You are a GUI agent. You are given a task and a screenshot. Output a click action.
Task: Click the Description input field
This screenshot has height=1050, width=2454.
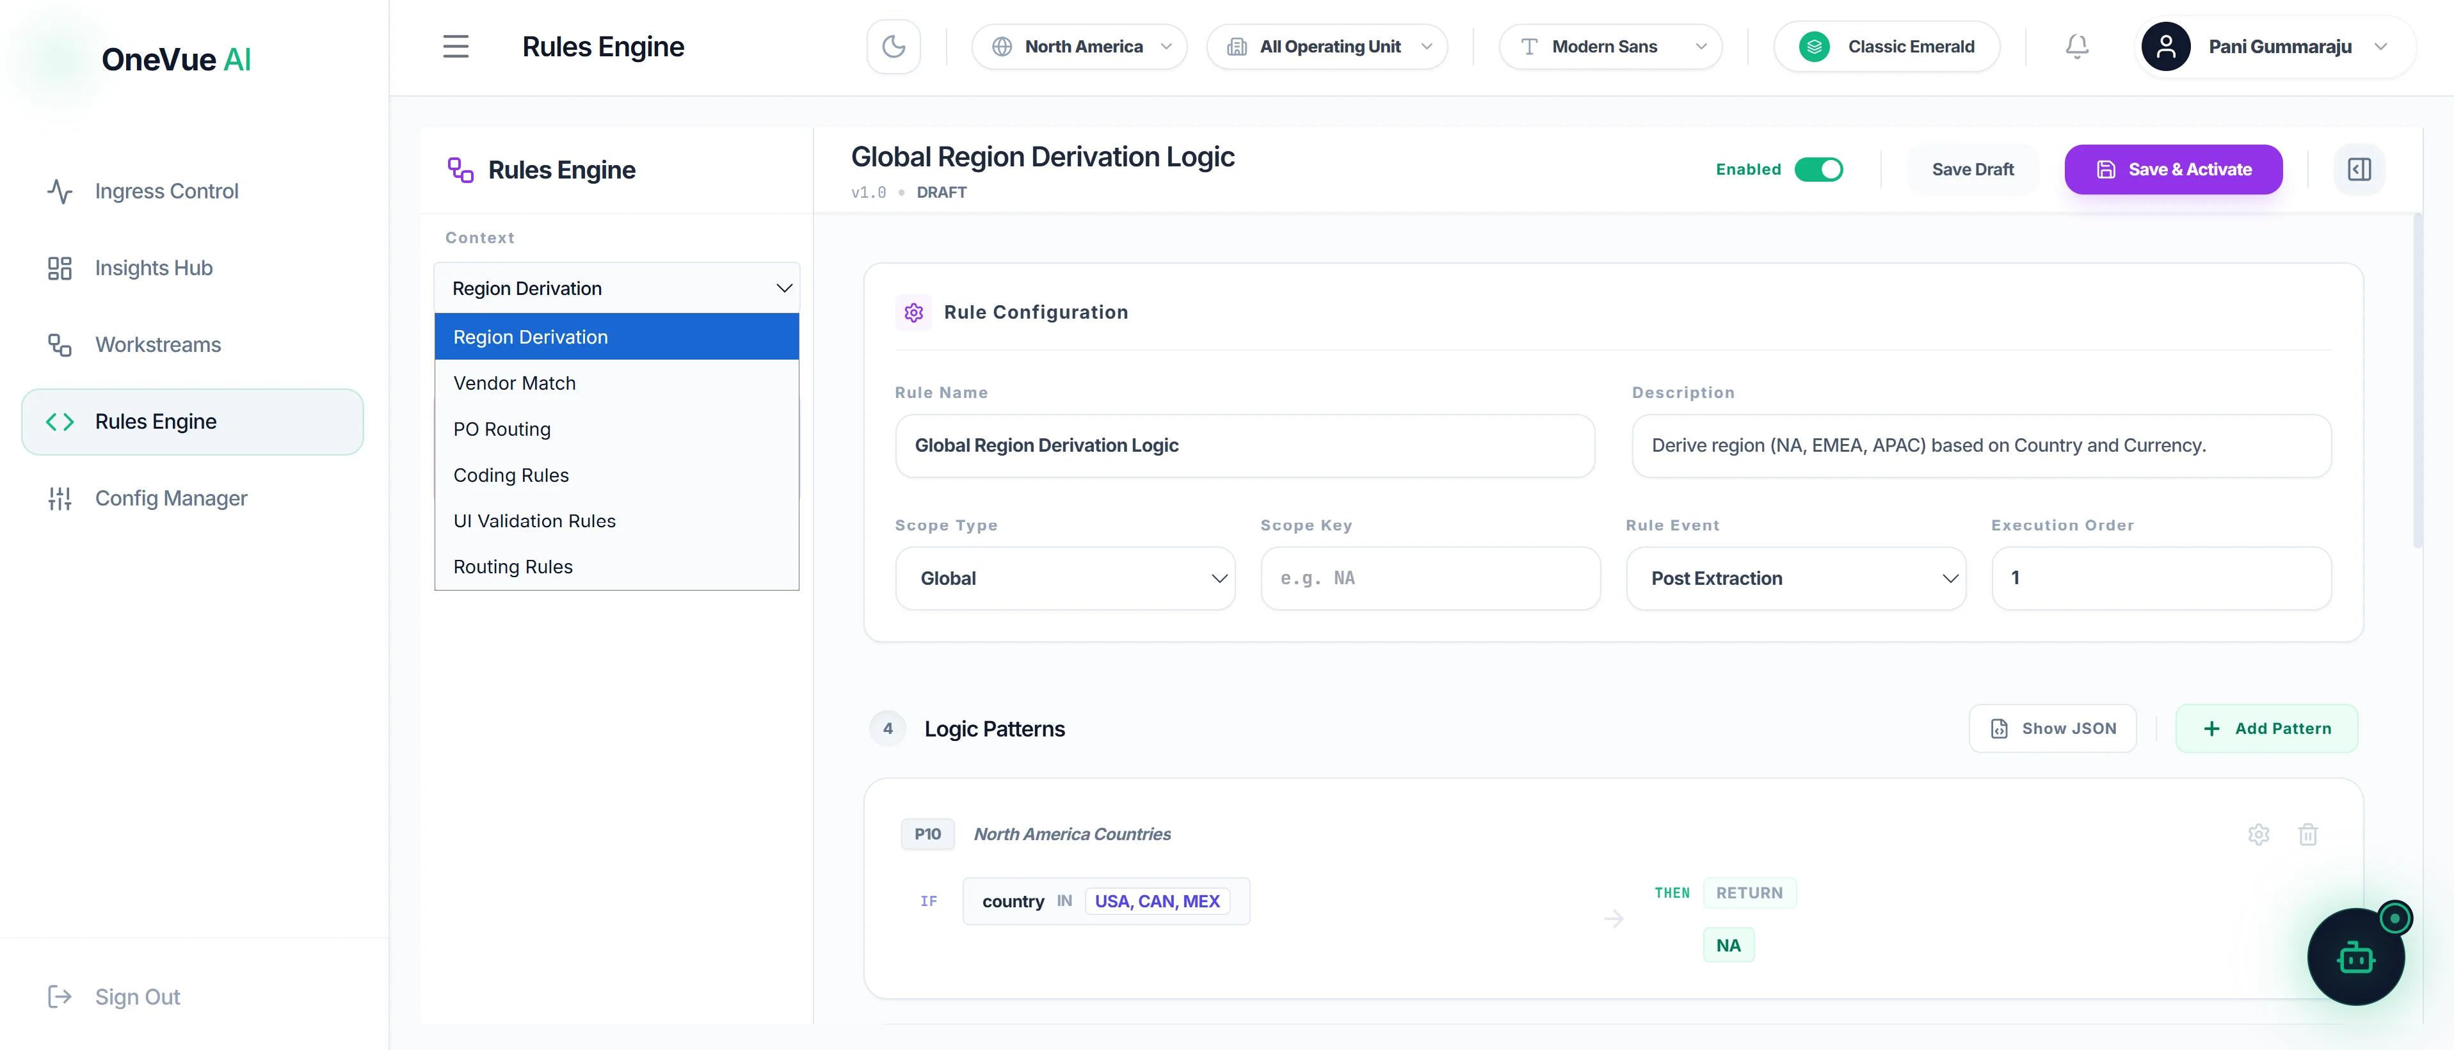1982,445
